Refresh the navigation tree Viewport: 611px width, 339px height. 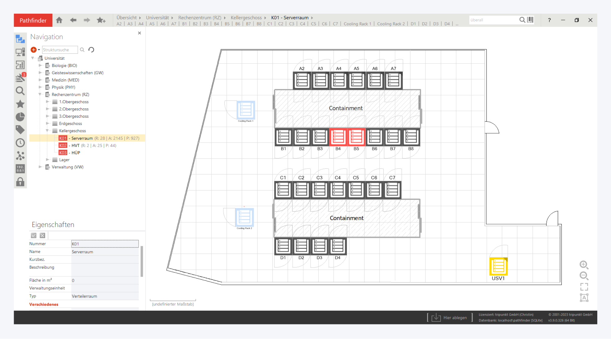point(91,50)
